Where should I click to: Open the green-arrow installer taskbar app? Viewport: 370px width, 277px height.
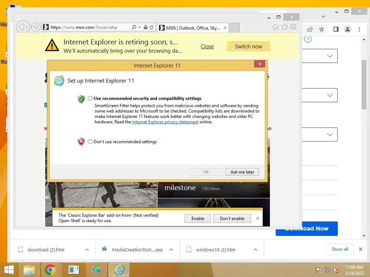point(96,270)
